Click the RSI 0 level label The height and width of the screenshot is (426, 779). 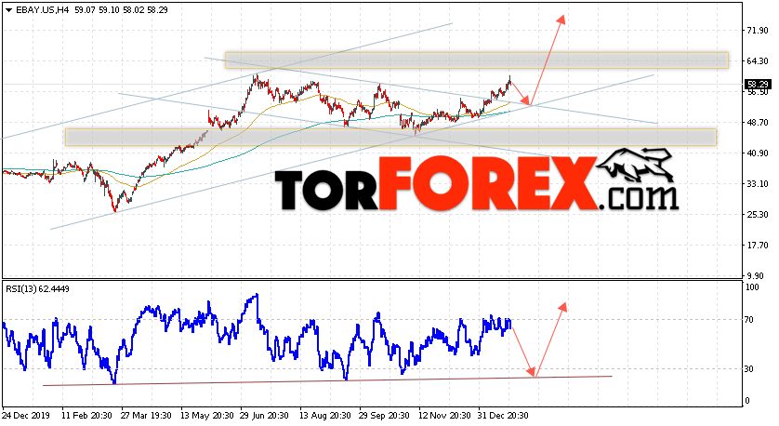[747, 401]
